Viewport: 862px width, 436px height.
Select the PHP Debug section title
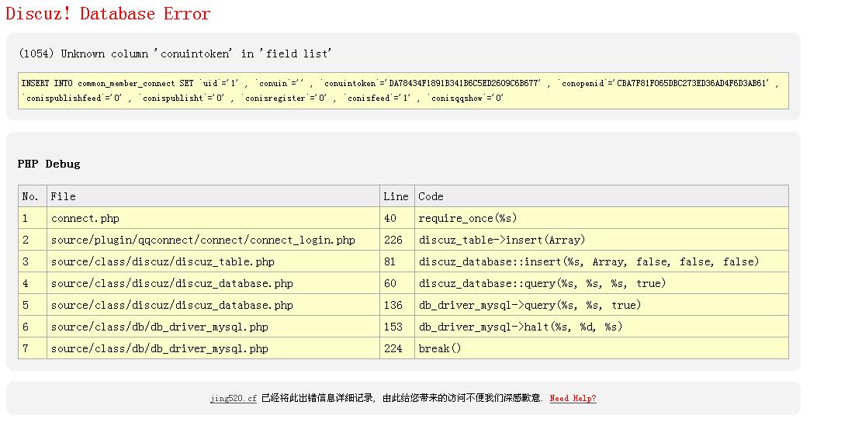click(x=49, y=164)
